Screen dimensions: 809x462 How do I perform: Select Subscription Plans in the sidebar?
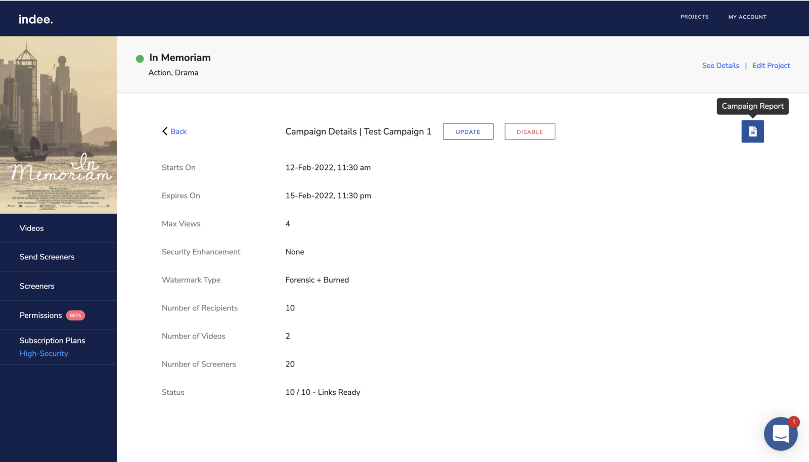tap(53, 341)
